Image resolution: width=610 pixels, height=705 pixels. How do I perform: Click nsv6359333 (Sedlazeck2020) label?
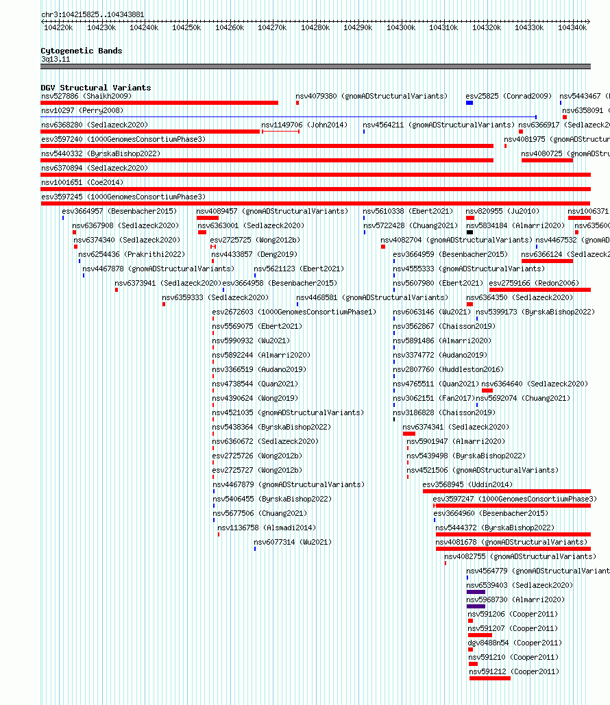215,297
